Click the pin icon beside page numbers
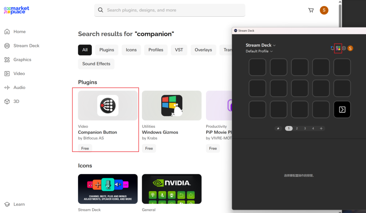This screenshot has width=366, height=213. pos(278,128)
